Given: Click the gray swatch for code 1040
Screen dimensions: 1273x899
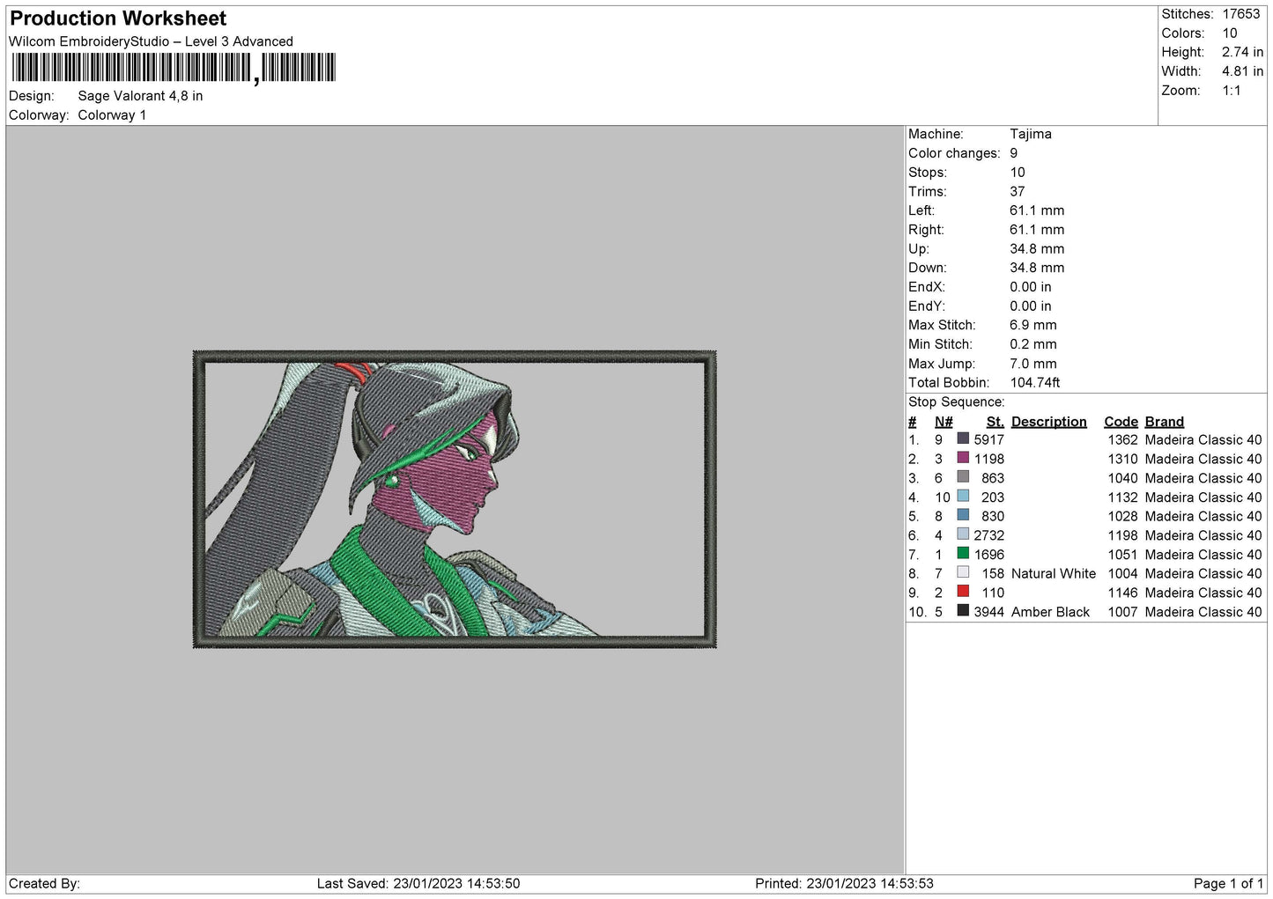Looking at the screenshot, I should pos(963,477).
